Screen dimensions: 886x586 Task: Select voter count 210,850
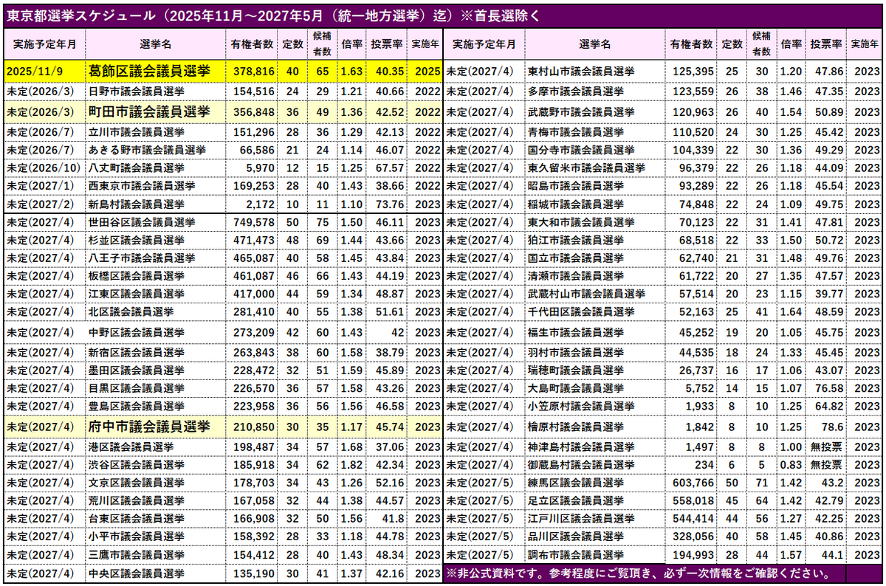(253, 427)
